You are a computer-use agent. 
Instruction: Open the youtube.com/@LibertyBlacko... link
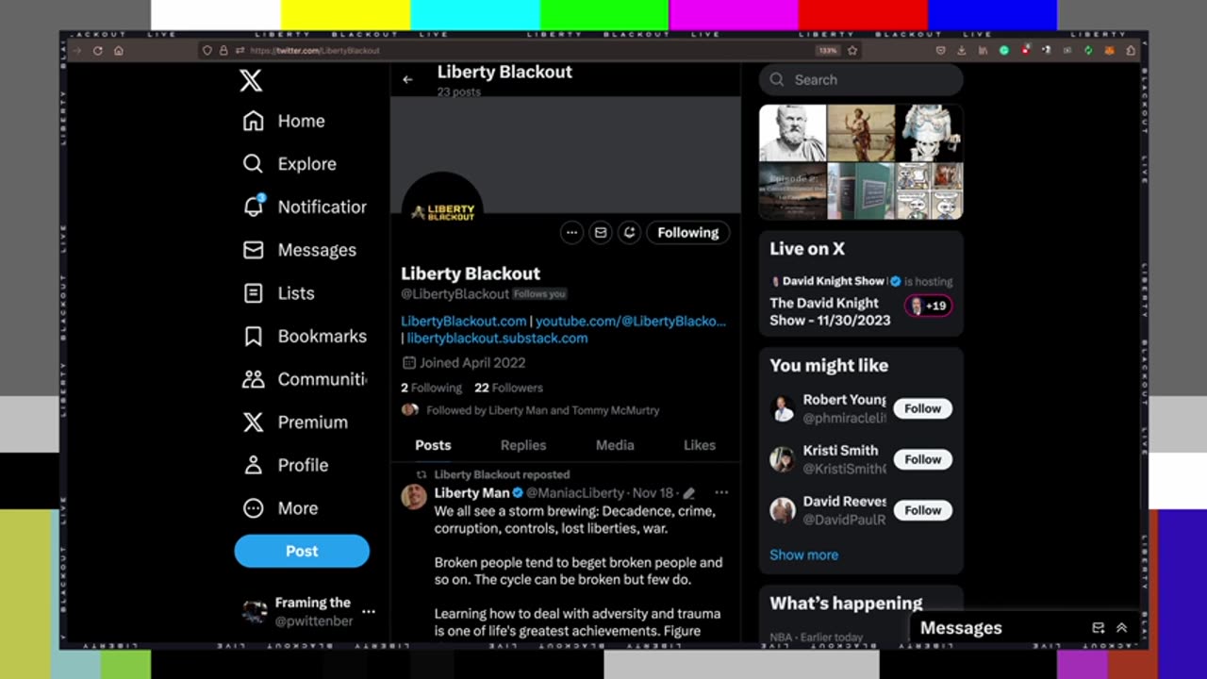(631, 321)
